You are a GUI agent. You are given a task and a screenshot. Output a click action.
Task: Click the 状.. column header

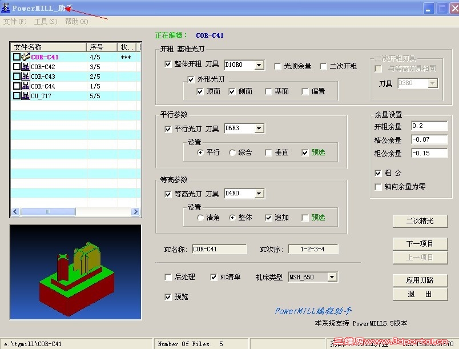[x=127, y=47]
